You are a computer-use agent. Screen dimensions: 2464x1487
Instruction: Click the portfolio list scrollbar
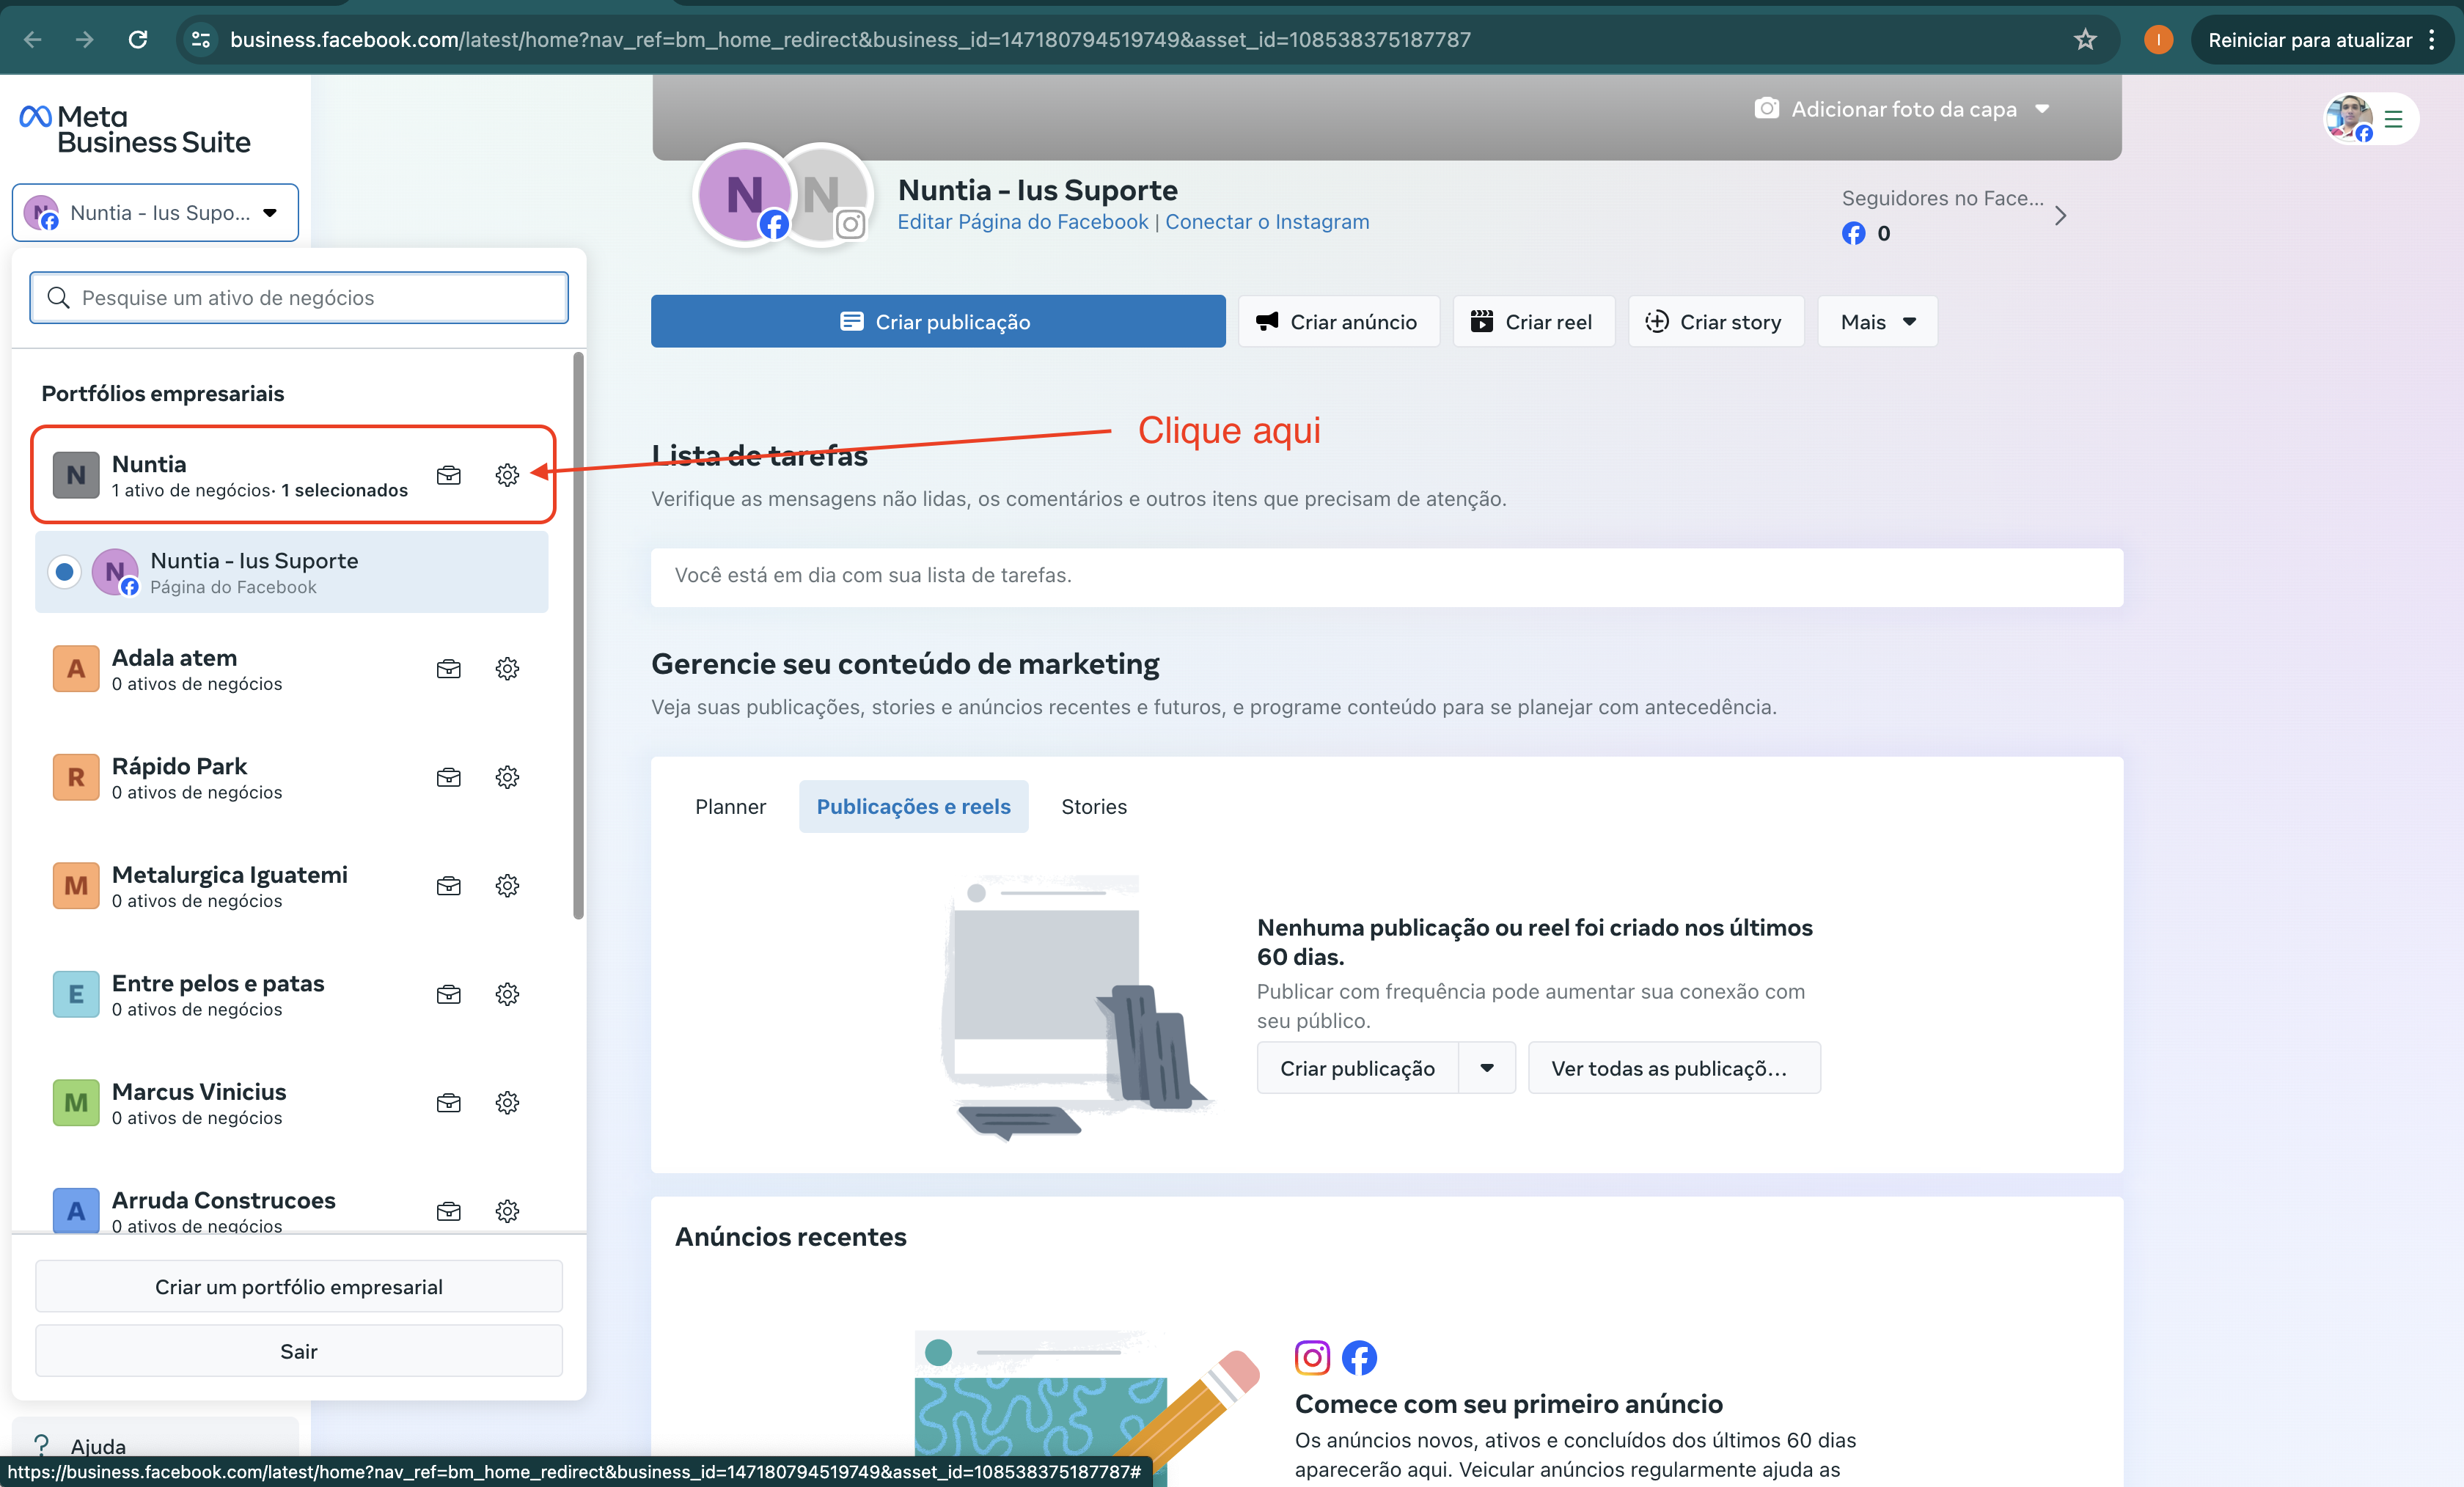pyautogui.click(x=578, y=636)
